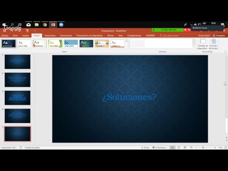
Task: Open Tamaño de diapositiva dropdown
Action: tap(203, 44)
